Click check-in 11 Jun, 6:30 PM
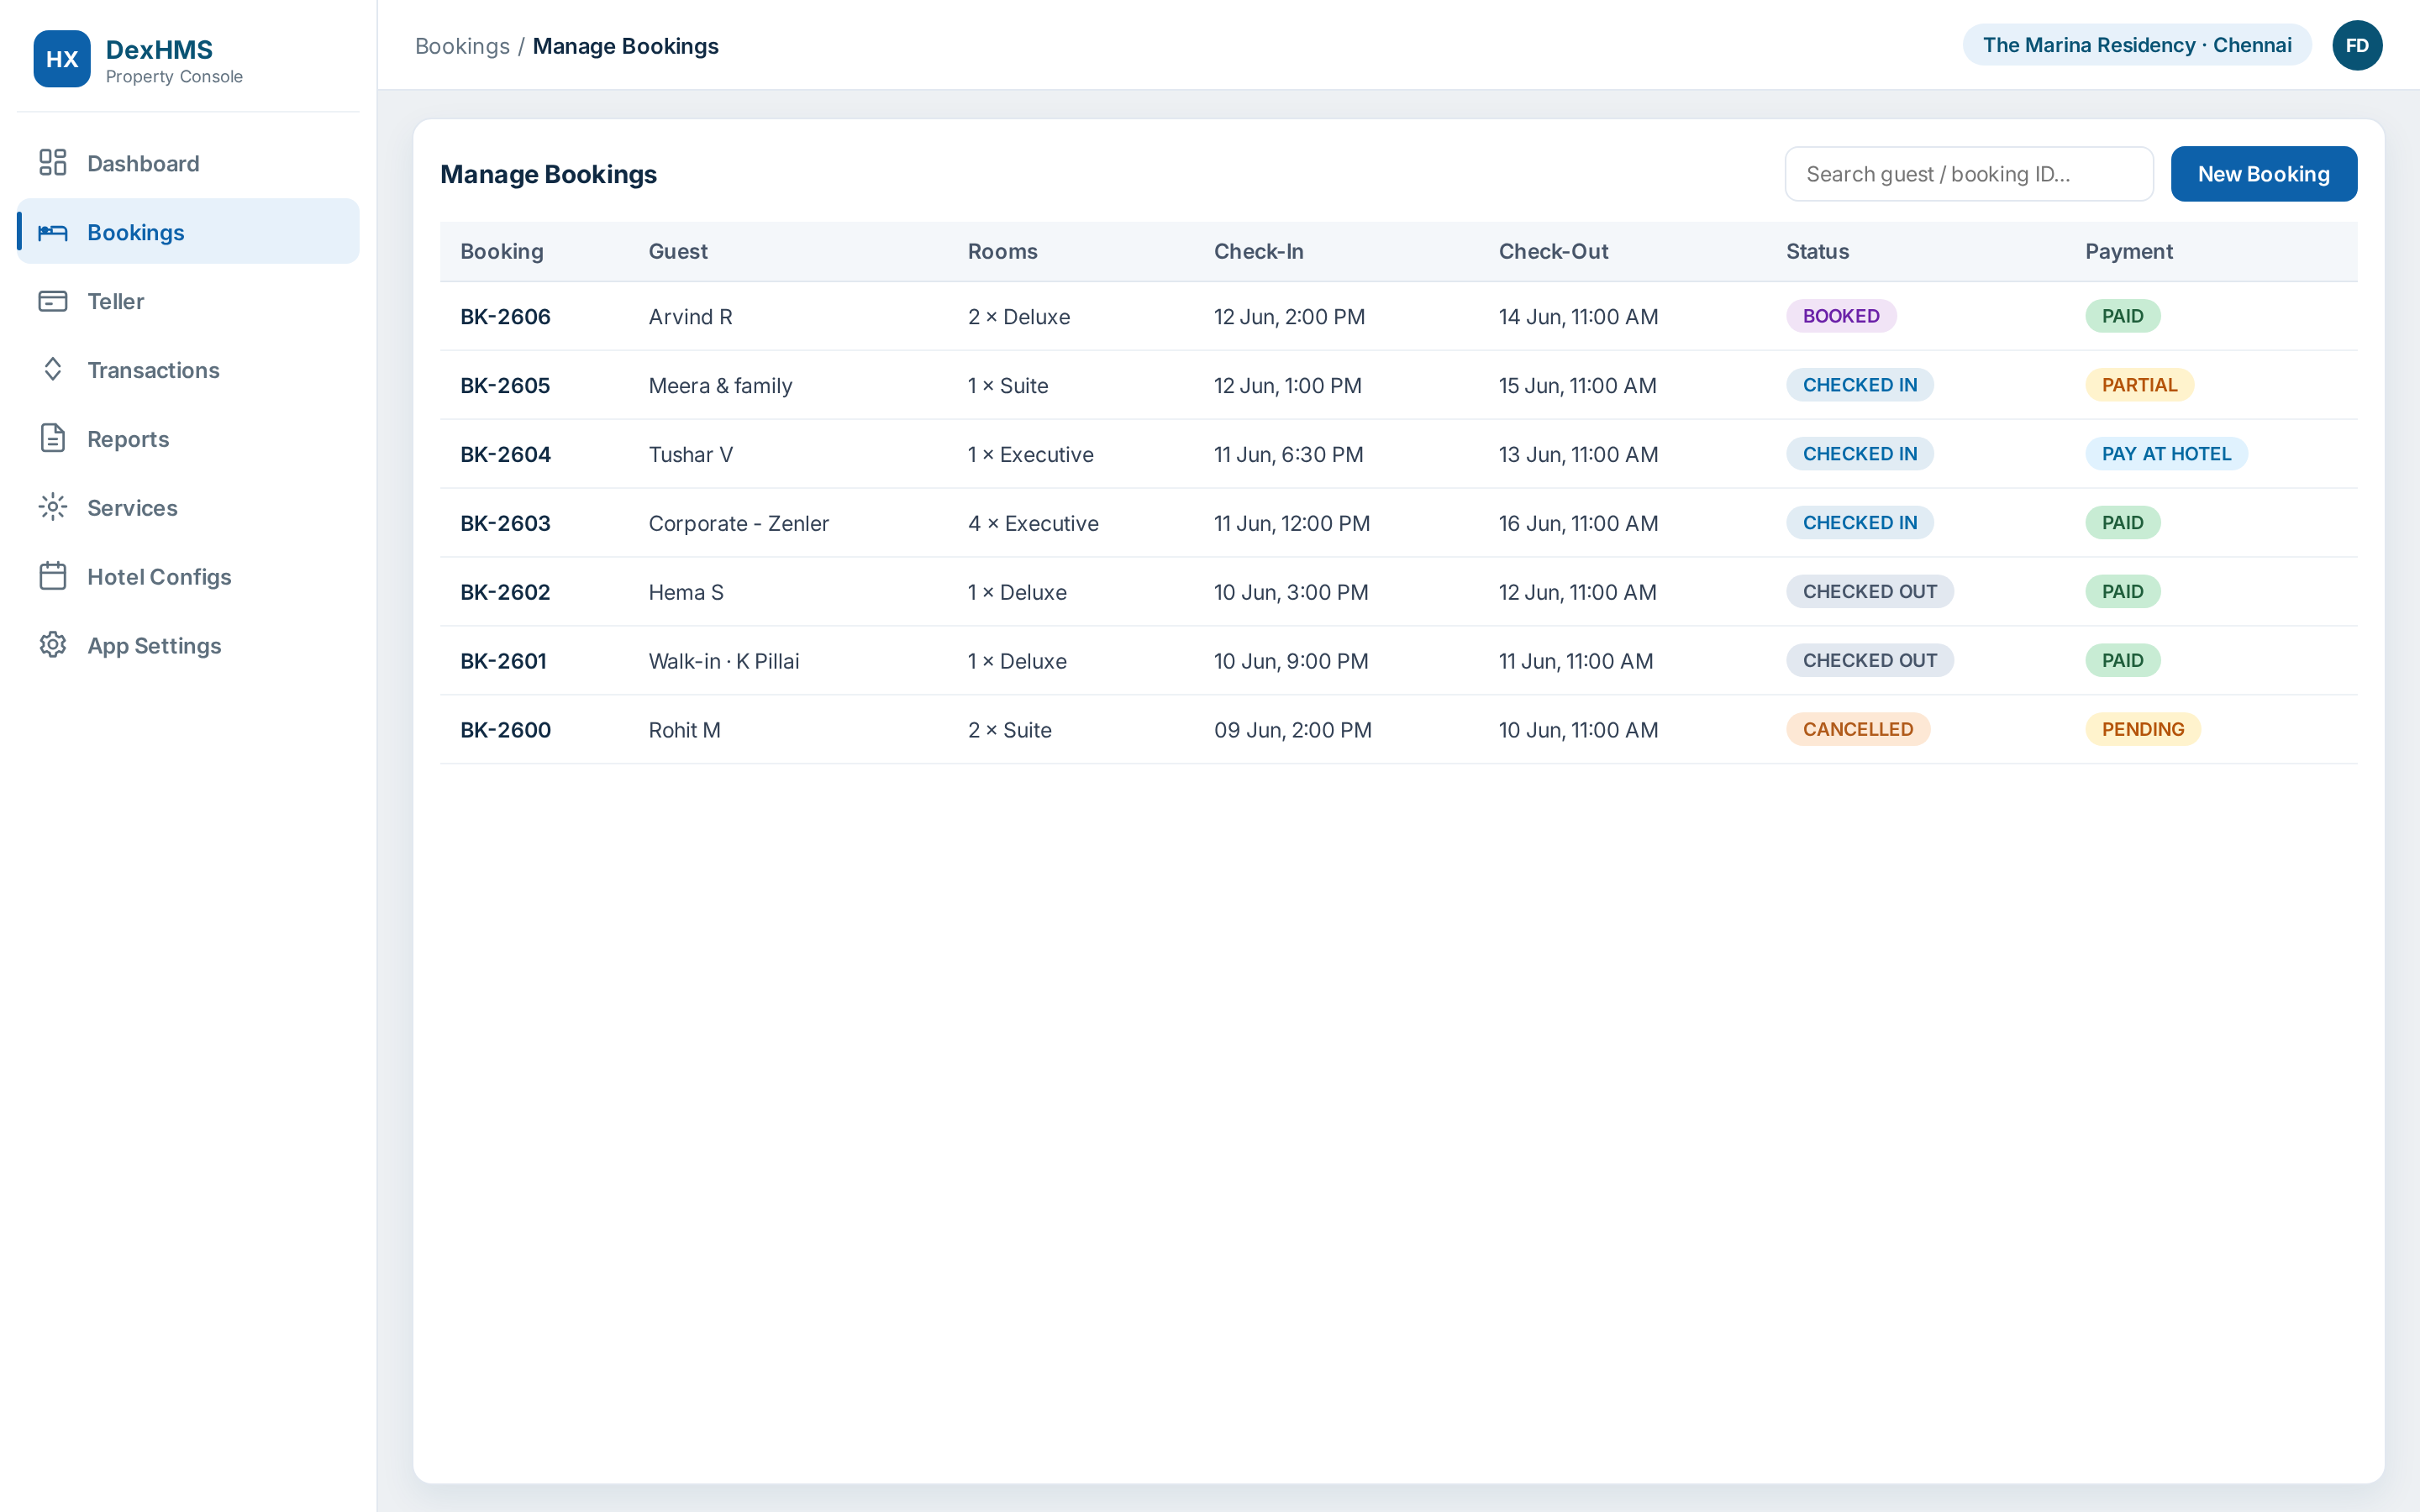 (x=1288, y=455)
